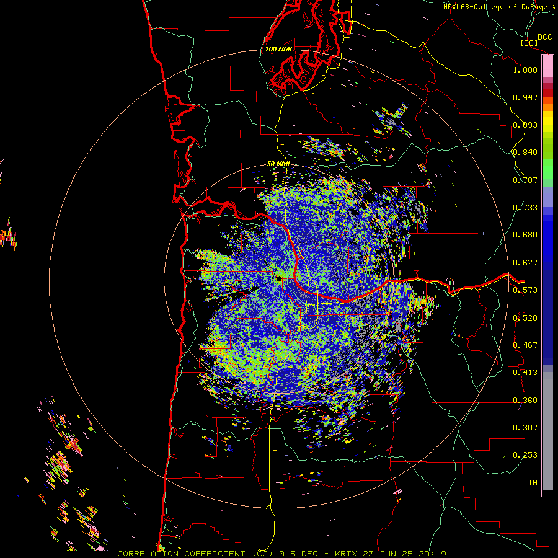Click the 0.520 color scale value

tap(525, 318)
